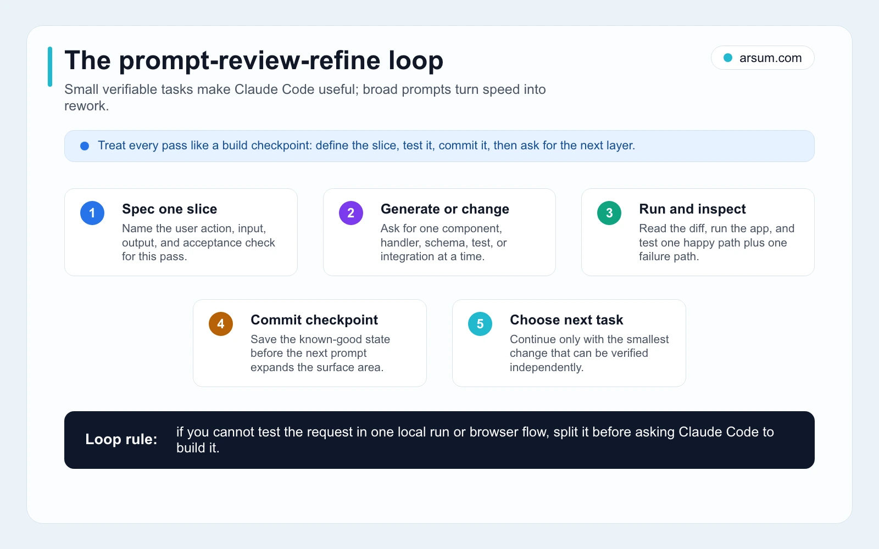Click the purple number 2 circle
Viewport: 879px width, 549px height.
pos(351,213)
